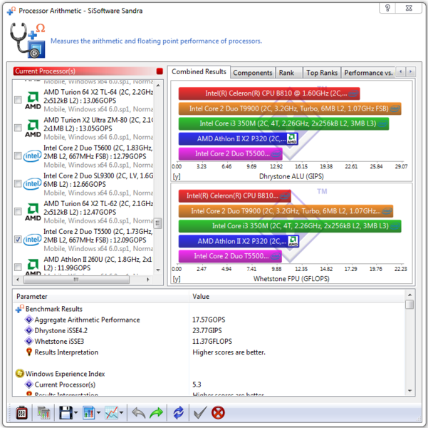Click processor list scroll up arrow

(x=158, y=86)
